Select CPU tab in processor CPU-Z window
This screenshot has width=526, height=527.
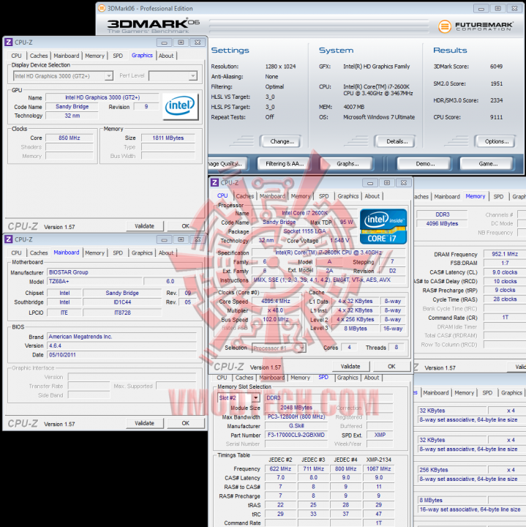coord(222,195)
